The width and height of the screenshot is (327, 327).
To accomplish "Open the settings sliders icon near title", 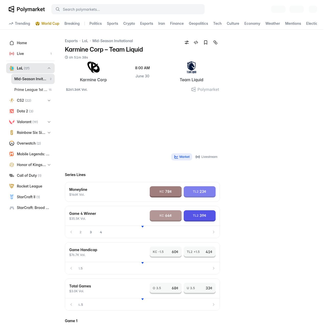I will click(x=187, y=42).
